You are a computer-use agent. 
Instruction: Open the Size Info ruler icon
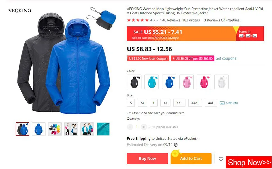tap(222, 103)
